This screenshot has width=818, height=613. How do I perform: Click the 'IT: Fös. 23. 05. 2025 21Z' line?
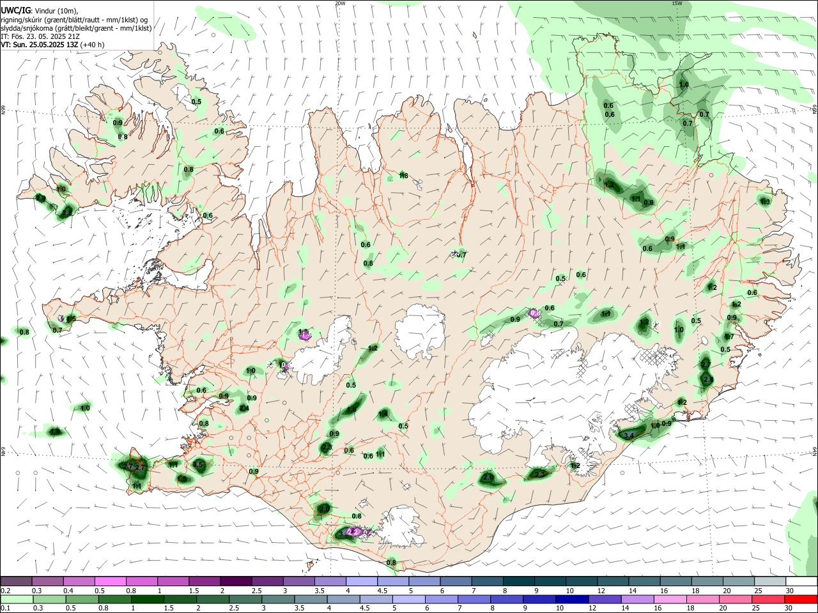click(40, 36)
